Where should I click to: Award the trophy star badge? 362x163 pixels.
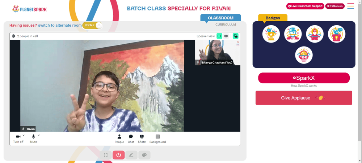pyautogui.click(x=271, y=34)
